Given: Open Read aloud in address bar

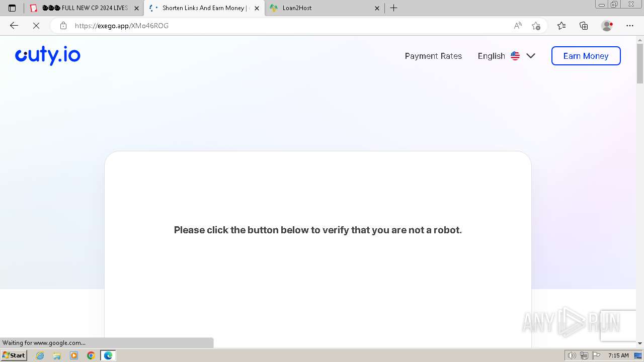Looking at the screenshot, I should [x=518, y=26].
